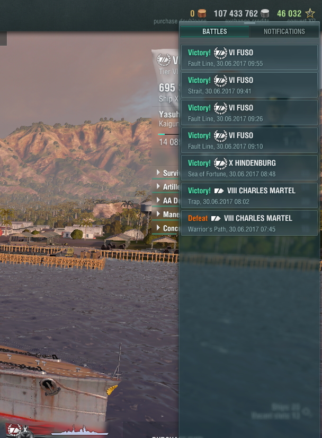Click ship emblem in 09:55 Fuso entry
The width and height of the screenshot is (322, 438).
(x=220, y=53)
